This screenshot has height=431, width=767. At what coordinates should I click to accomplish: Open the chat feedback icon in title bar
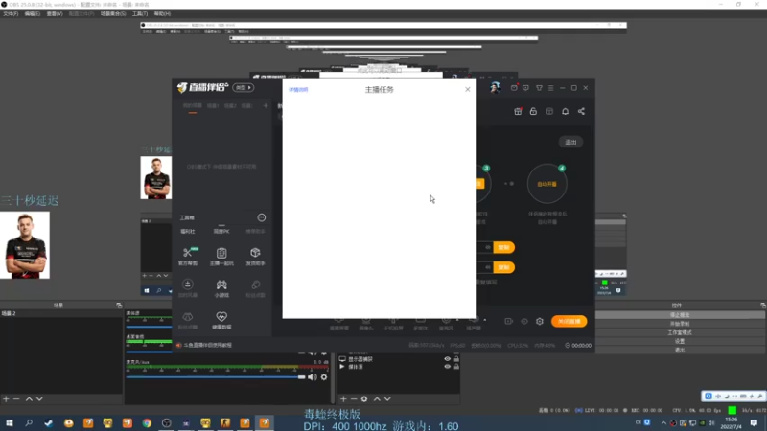click(525, 88)
